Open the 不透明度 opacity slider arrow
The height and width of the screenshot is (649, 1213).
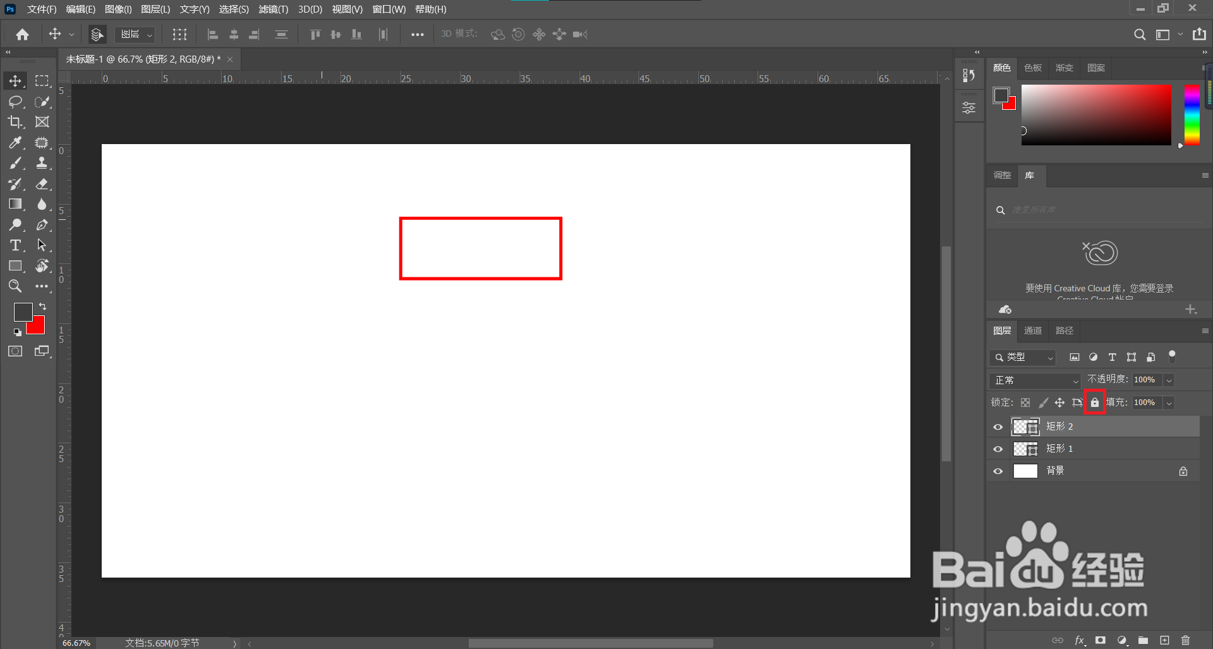1169,380
